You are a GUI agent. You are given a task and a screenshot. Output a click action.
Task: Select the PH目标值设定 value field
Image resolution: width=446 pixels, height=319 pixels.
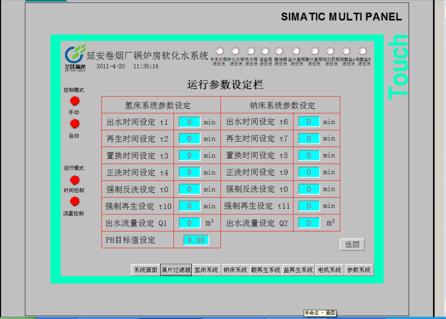pyautogui.click(x=196, y=240)
